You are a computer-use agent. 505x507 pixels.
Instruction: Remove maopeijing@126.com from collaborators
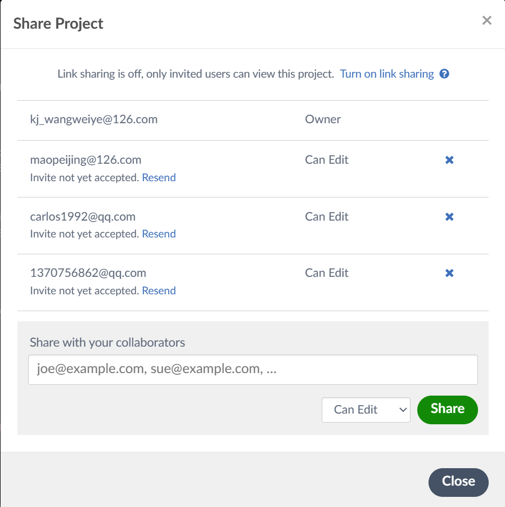coord(449,160)
